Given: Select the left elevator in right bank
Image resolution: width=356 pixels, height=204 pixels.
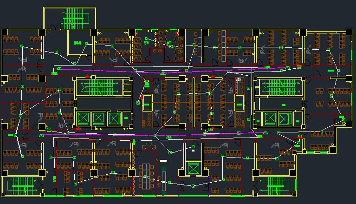Looking at the screenshot, I should click(x=270, y=118).
